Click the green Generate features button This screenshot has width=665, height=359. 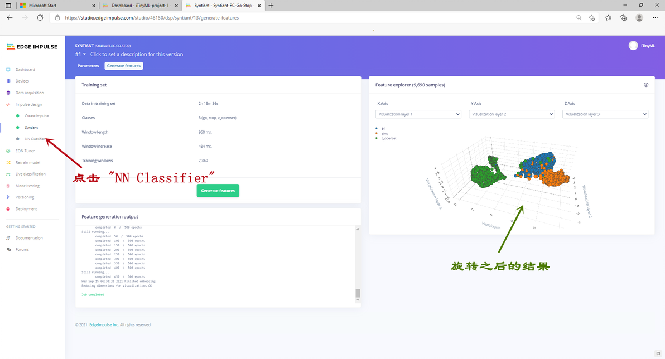click(218, 191)
